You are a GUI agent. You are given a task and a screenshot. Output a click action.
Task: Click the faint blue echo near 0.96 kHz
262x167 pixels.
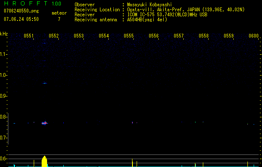[x=45, y=83]
